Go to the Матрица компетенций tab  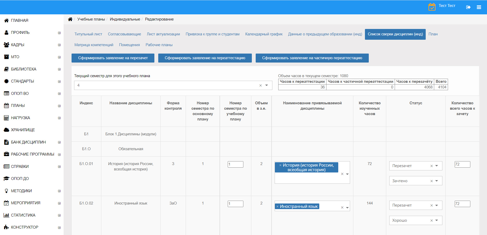point(94,45)
